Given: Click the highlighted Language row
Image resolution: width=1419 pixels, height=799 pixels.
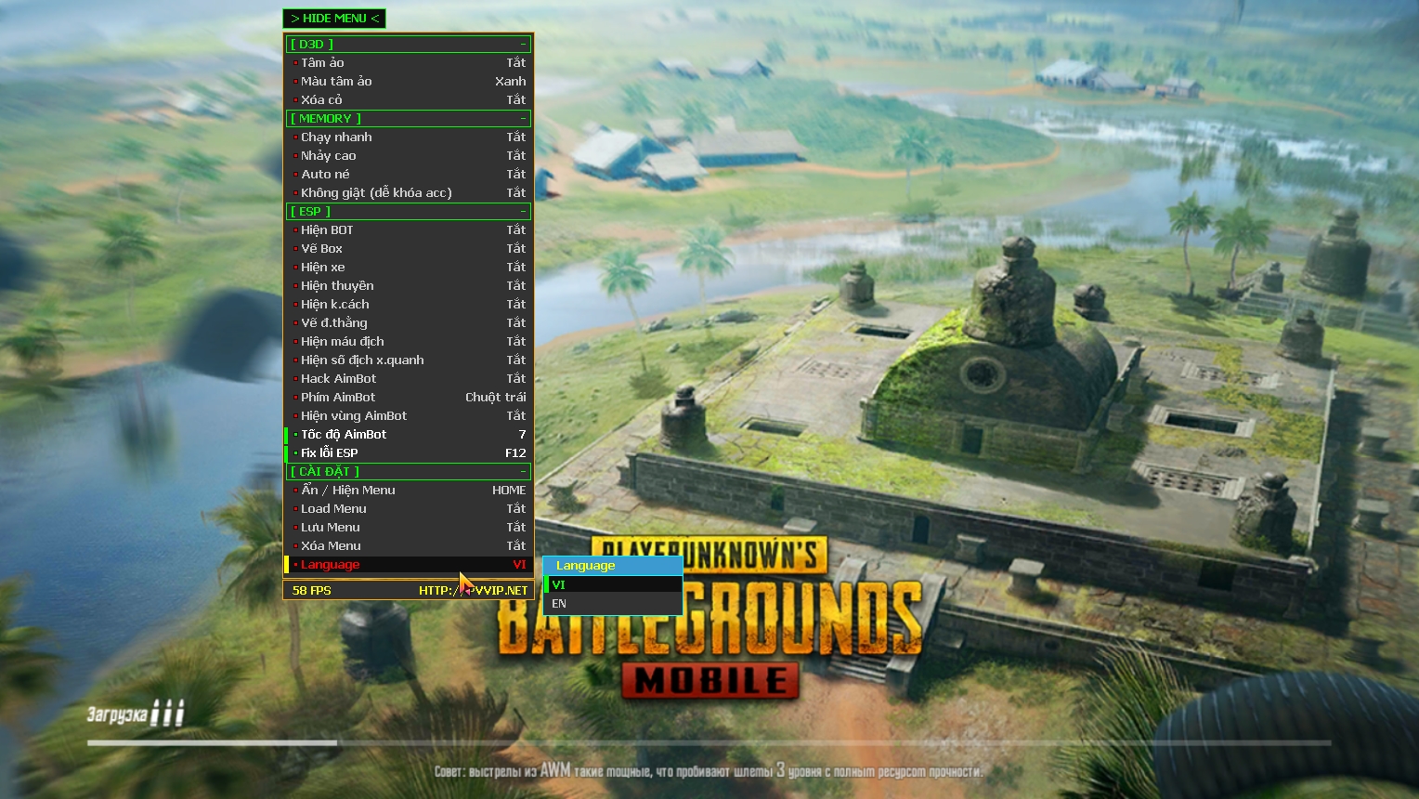Looking at the screenshot, I should point(409,564).
